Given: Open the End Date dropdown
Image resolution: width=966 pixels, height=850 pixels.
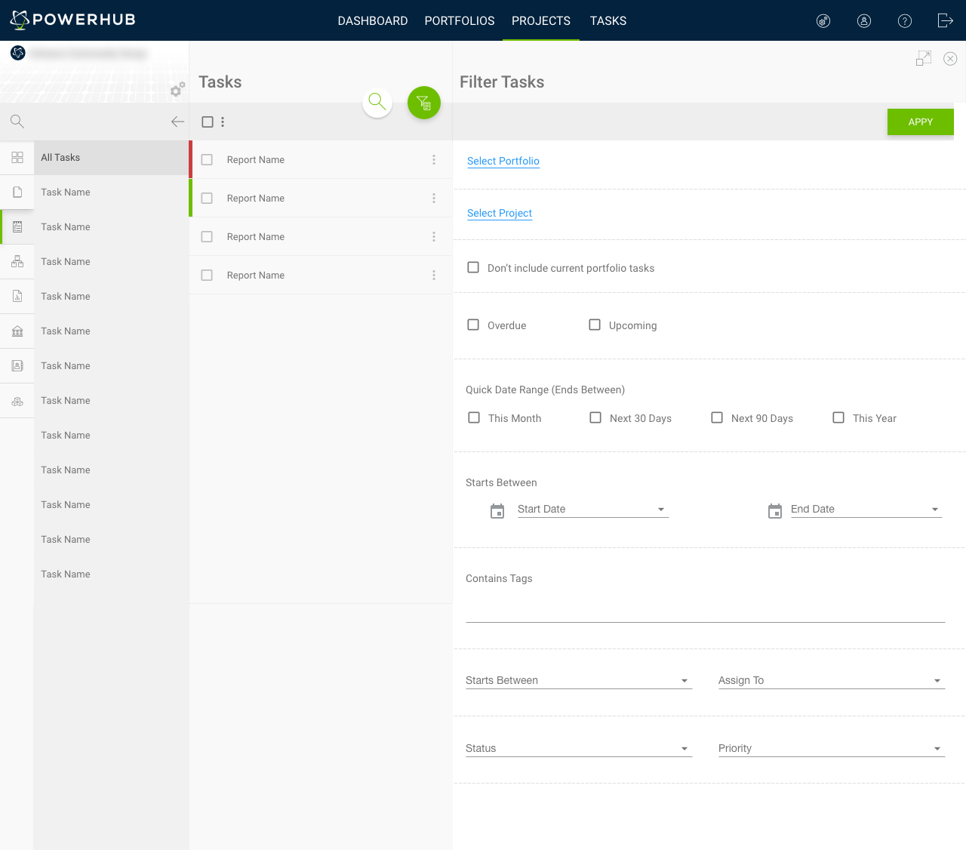Looking at the screenshot, I should (866, 510).
